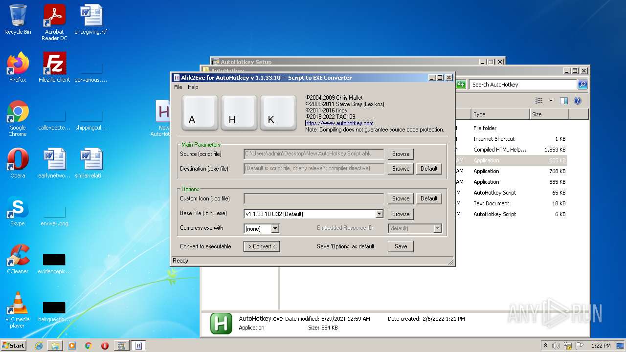Save options as default
The width and height of the screenshot is (626, 352).
coord(401,246)
